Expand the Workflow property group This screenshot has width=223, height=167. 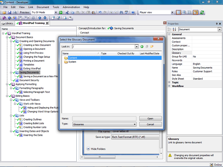169,86
